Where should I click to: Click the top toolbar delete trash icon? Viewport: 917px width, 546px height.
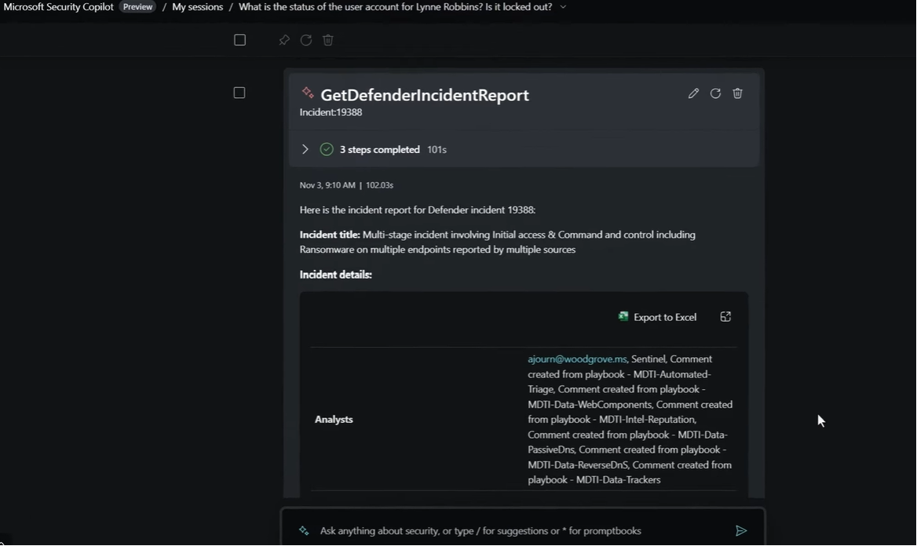pos(328,40)
